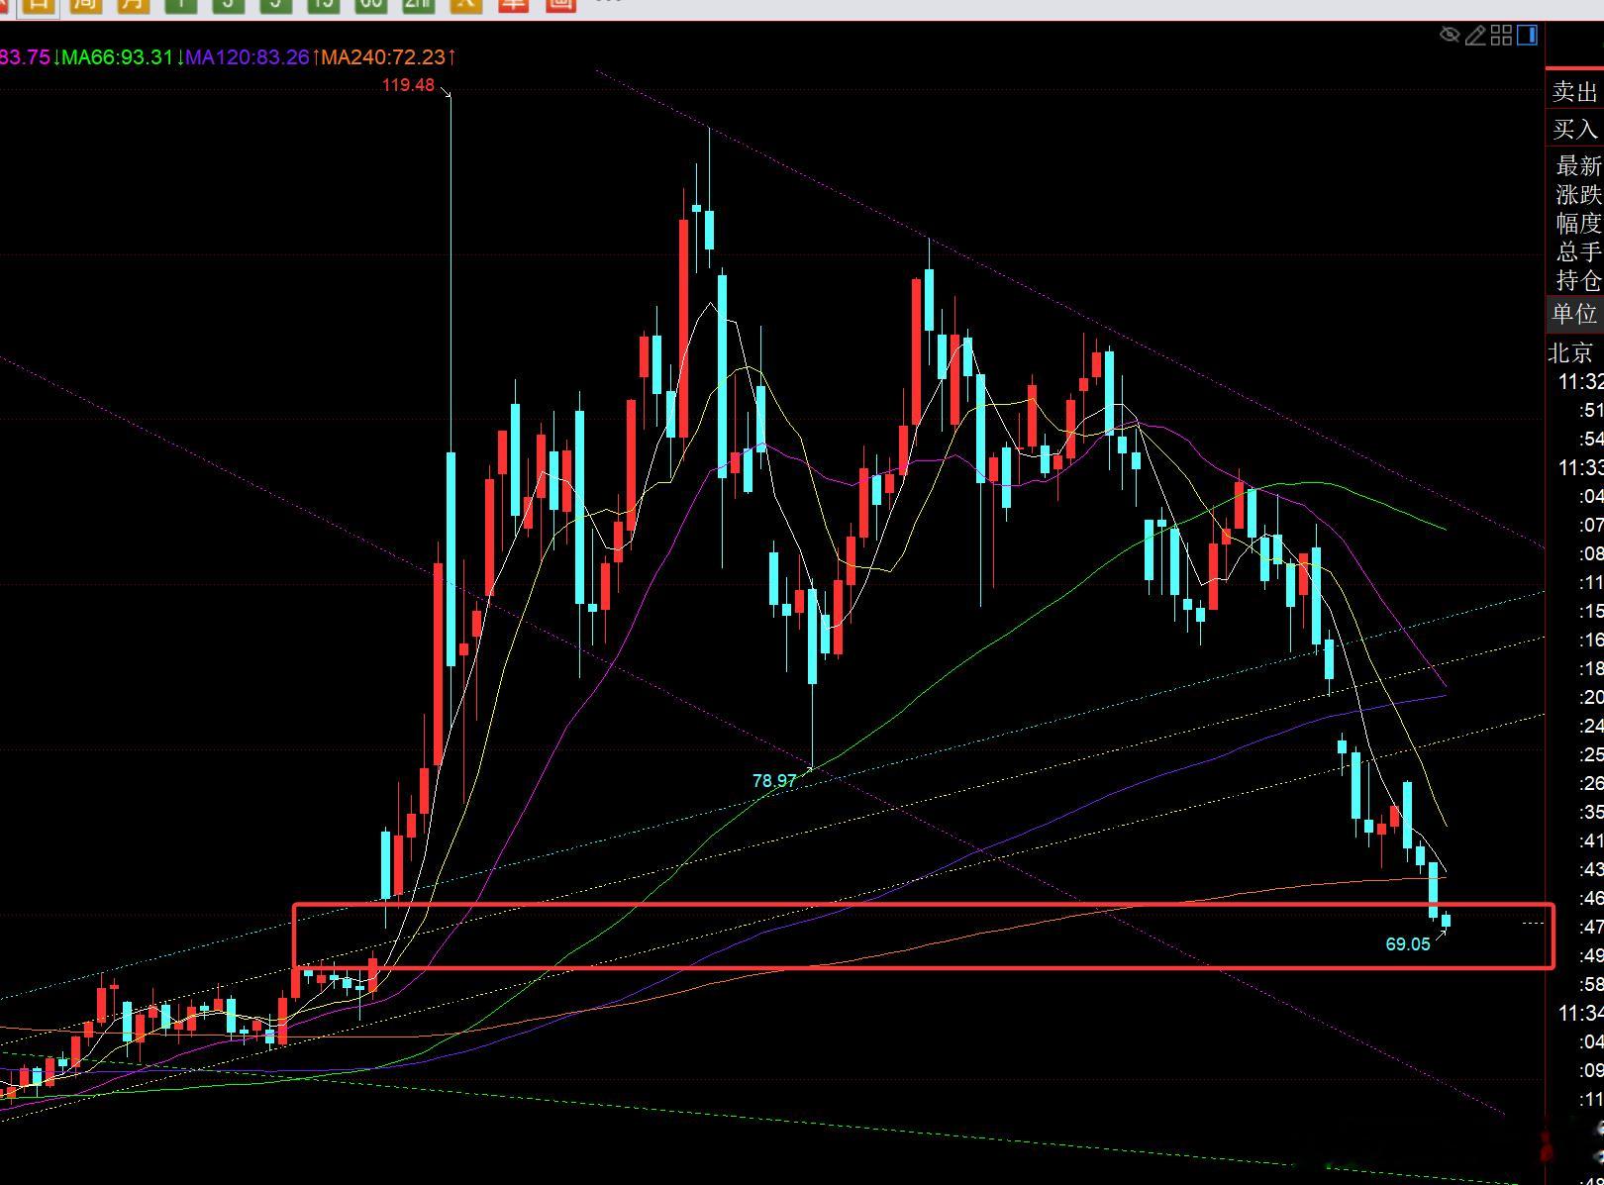Select the 持仓 label in quote panel
Viewport: 1604px width, 1185px height.
point(1579,280)
